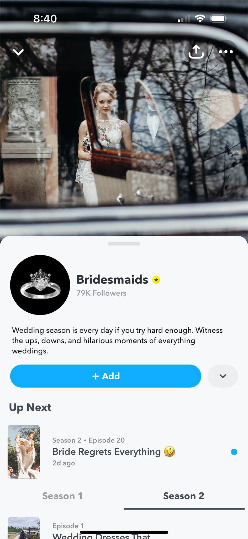Tap the Bridesmaids ring profile picture
248x539 pixels.
(x=40, y=285)
